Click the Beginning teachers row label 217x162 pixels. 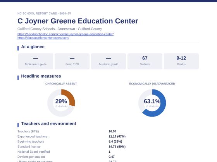(31, 142)
